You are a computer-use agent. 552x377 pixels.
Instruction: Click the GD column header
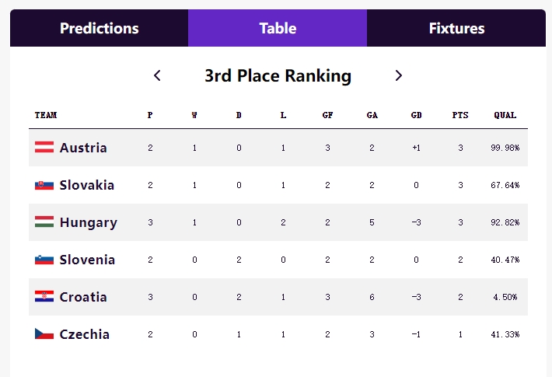coord(417,116)
